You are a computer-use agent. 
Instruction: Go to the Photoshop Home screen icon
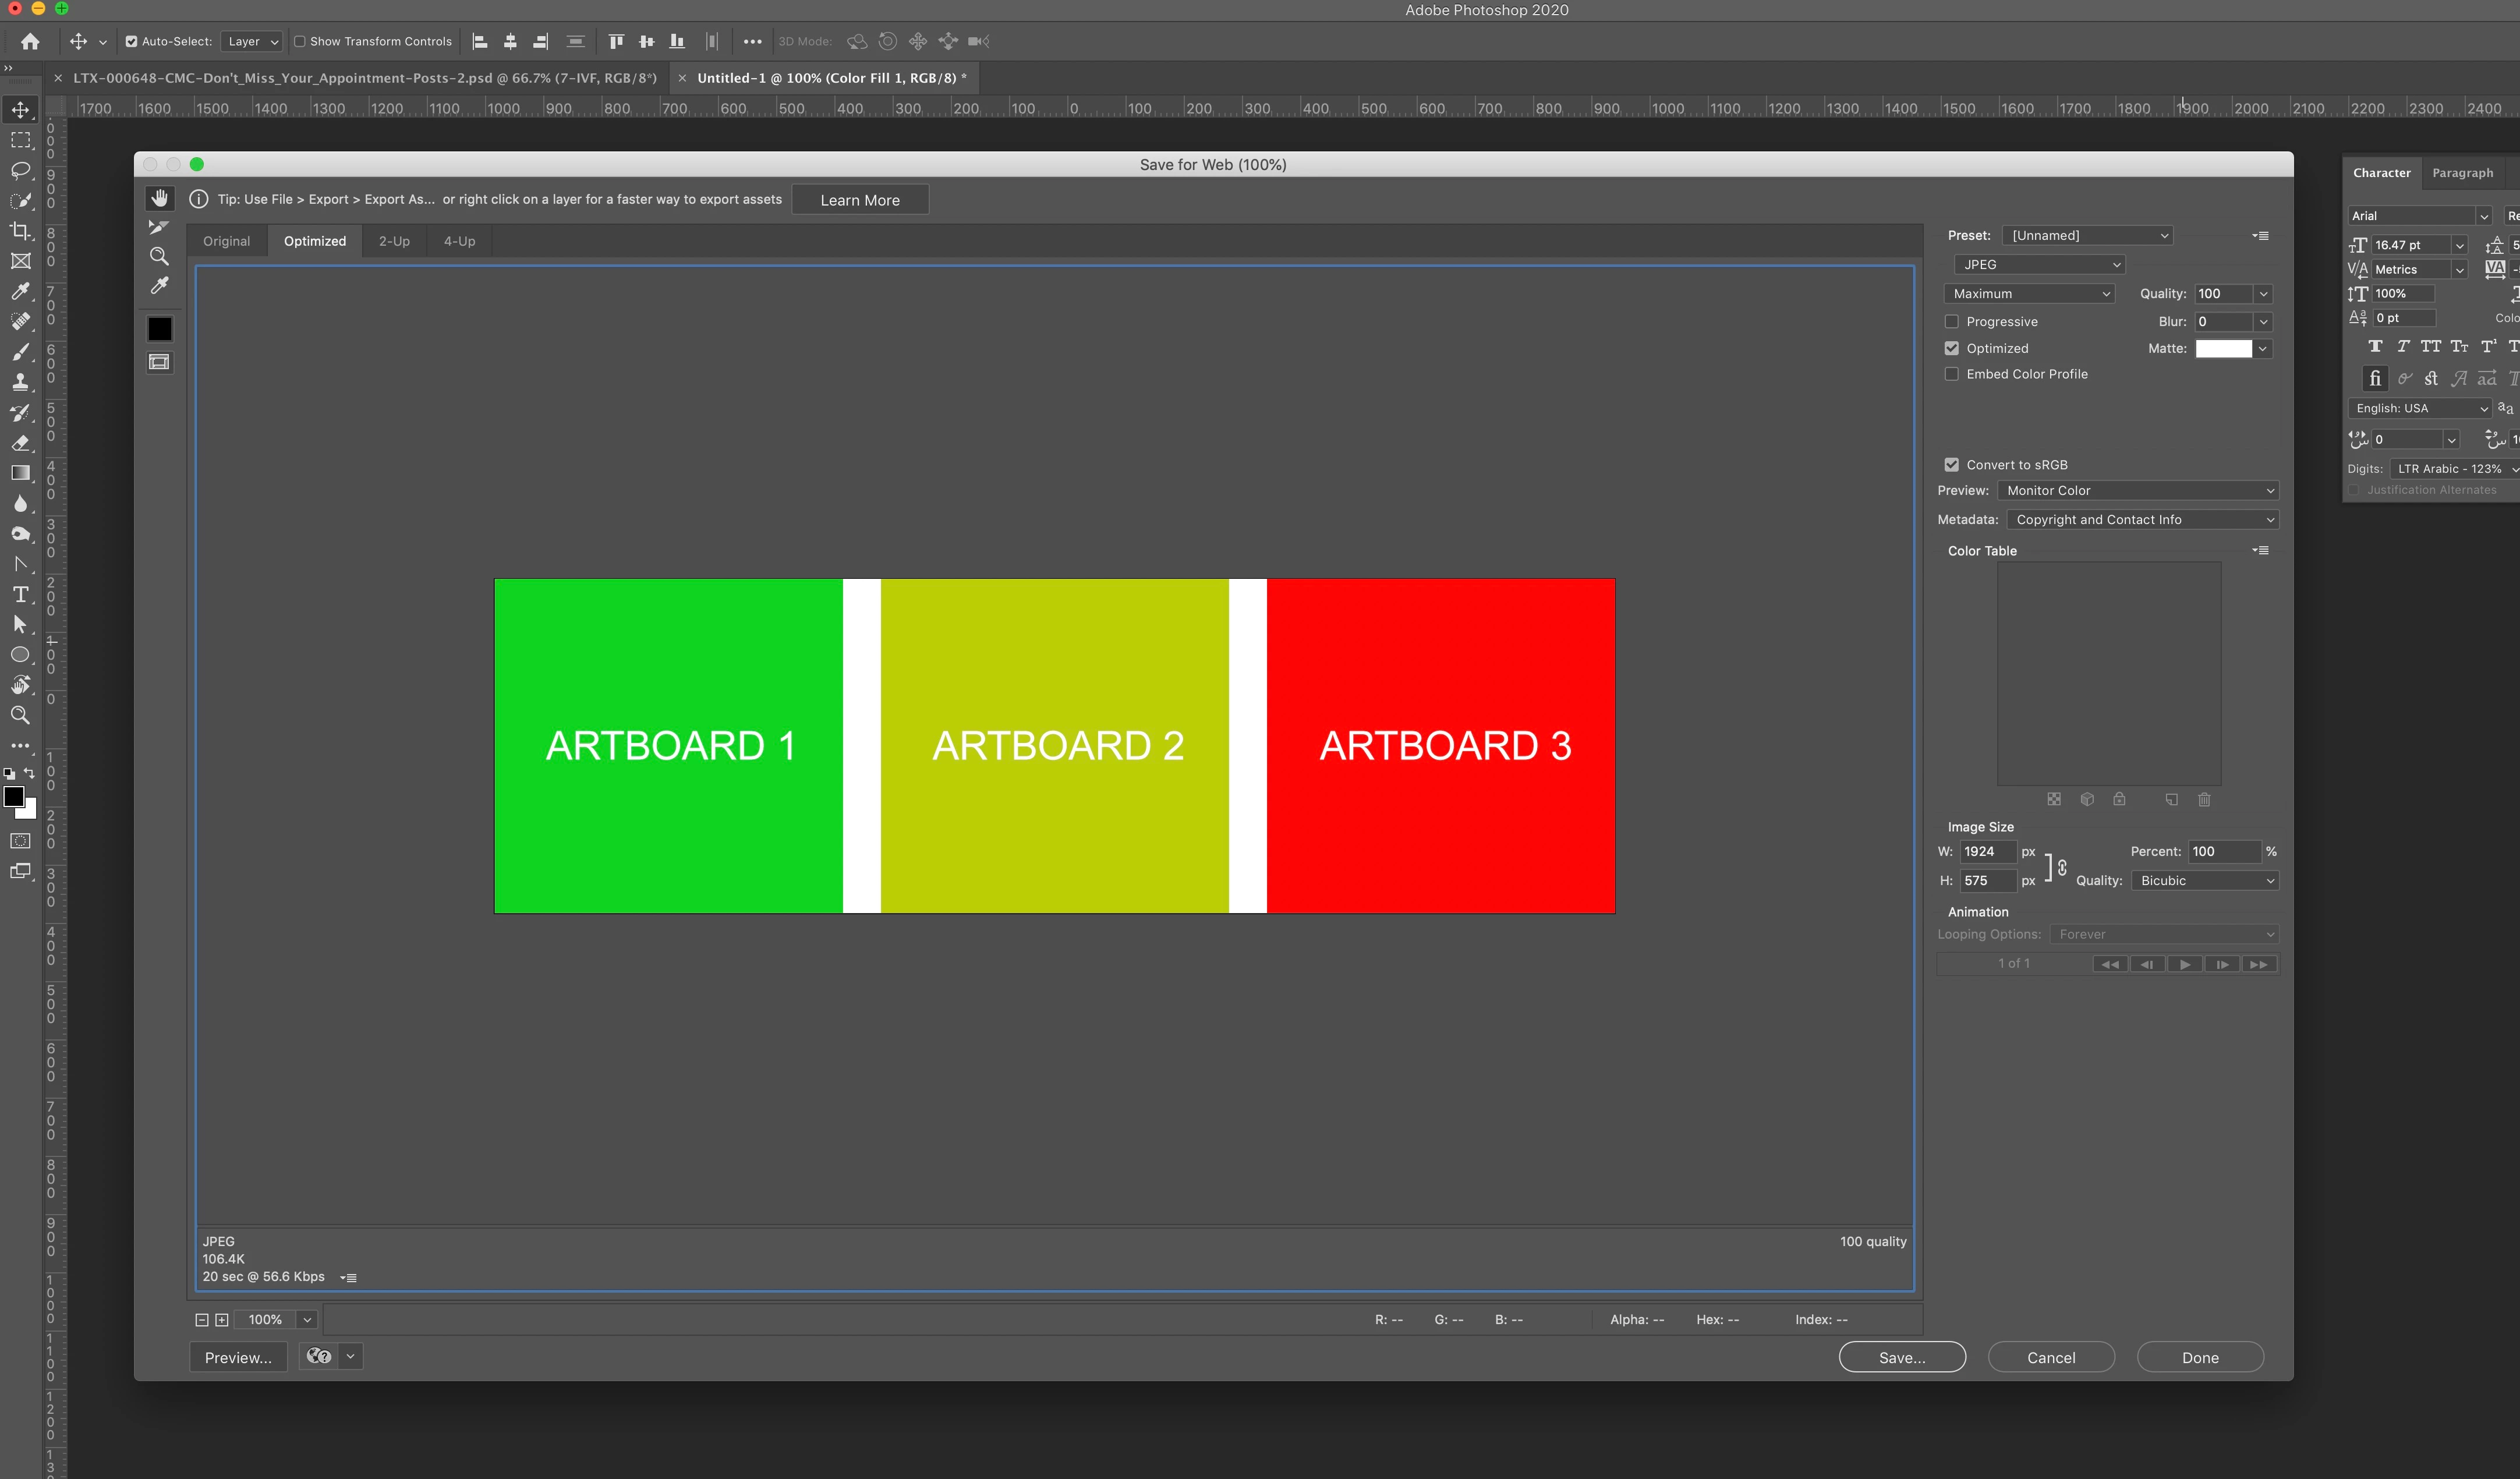coord(30,41)
